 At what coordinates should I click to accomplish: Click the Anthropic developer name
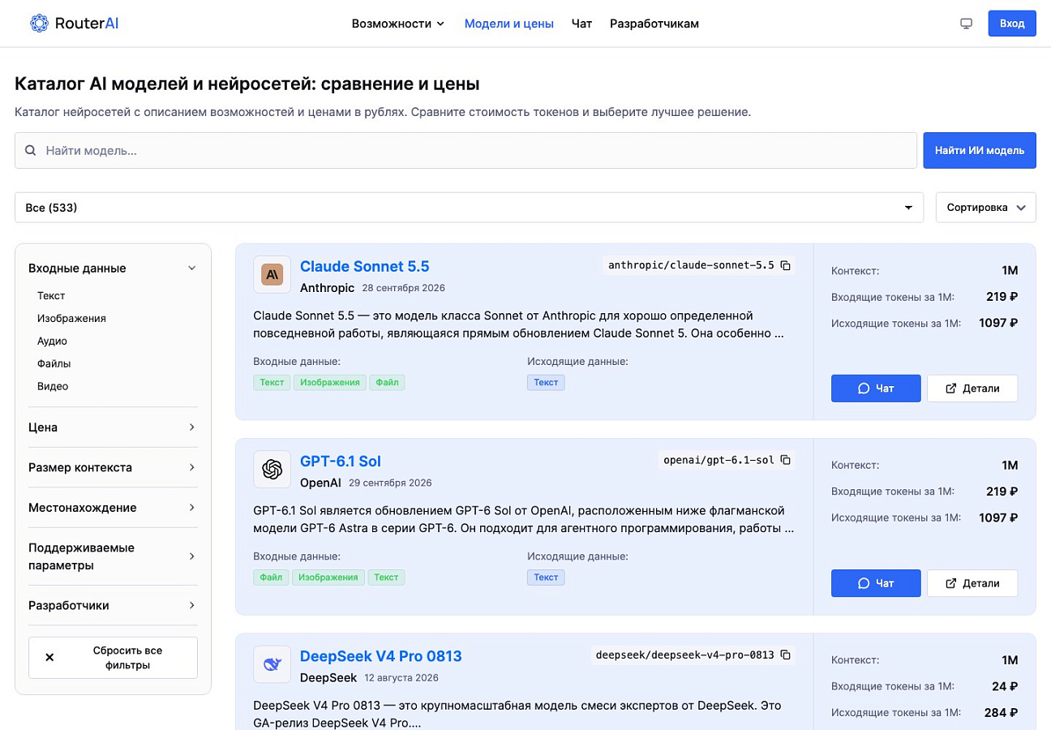pos(327,288)
